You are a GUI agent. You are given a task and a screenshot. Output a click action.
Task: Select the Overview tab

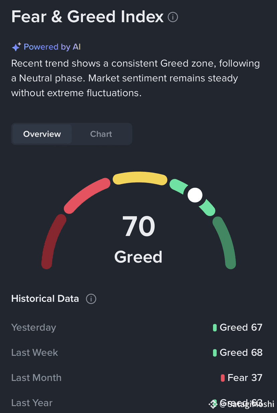pos(42,134)
